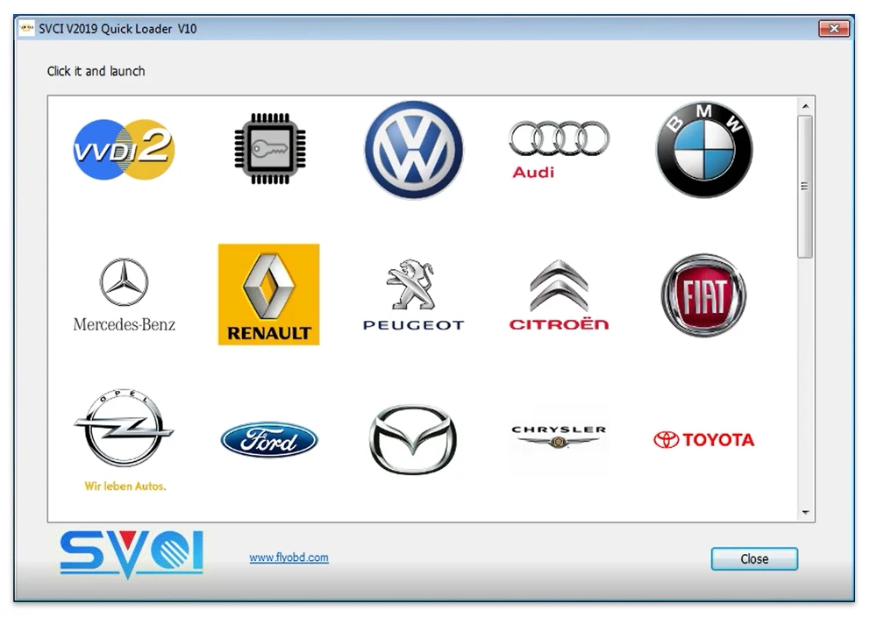Launch the Mazda emblem icon
Screen dimensions: 877x632
(413, 440)
